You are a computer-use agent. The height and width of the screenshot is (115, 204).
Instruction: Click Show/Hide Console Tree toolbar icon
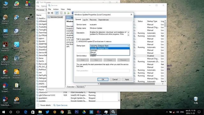click(57, 13)
